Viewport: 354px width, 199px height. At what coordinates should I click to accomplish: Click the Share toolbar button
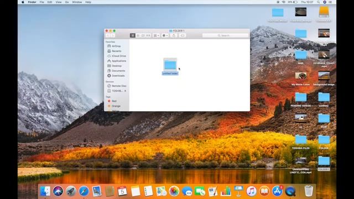click(174, 35)
